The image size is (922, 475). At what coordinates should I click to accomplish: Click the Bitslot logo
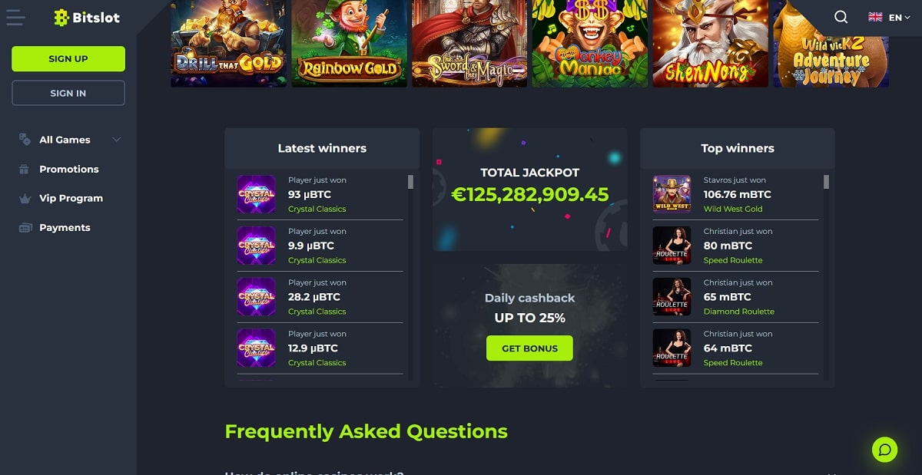pyautogui.click(x=87, y=17)
